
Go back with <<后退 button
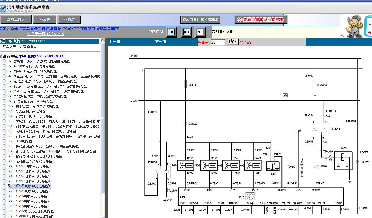[x=45, y=19]
